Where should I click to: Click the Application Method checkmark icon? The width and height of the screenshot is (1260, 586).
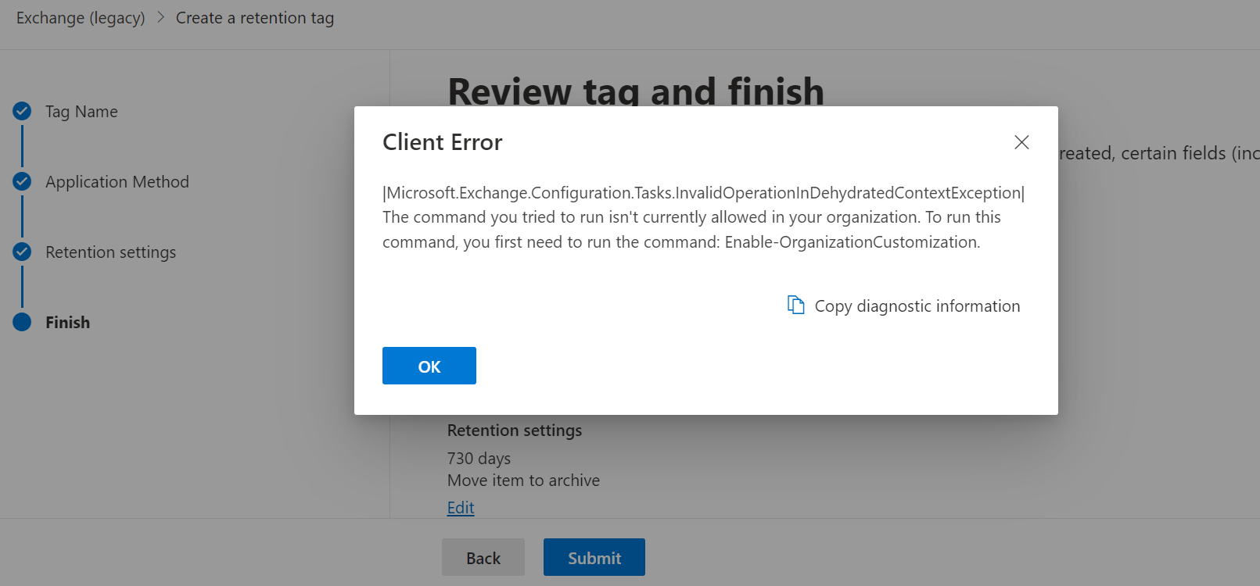click(22, 181)
